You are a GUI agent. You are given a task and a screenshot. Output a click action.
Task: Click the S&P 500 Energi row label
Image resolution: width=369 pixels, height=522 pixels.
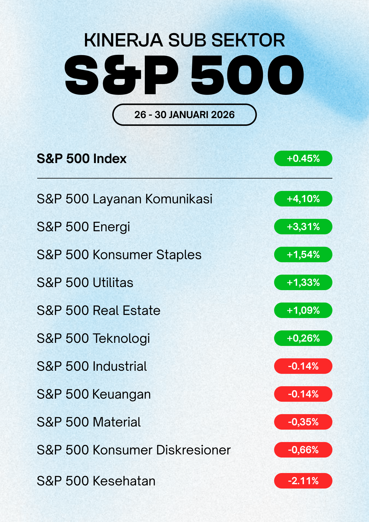(x=83, y=227)
